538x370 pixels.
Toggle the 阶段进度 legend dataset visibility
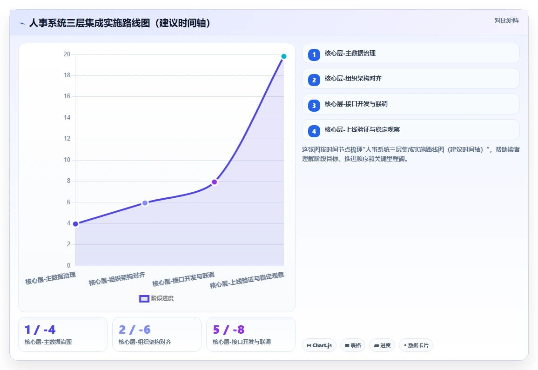click(x=156, y=298)
